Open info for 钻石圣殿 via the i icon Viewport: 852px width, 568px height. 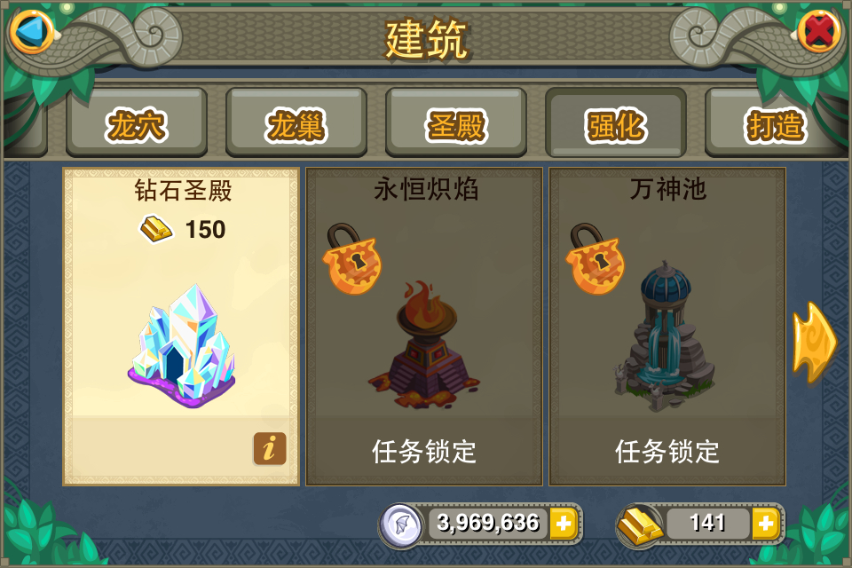(270, 449)
